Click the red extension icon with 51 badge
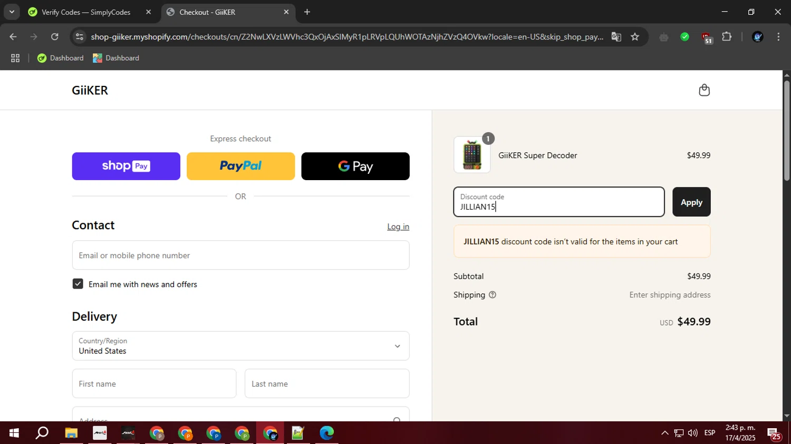This screenshot has height=444, width=791. 706,37
